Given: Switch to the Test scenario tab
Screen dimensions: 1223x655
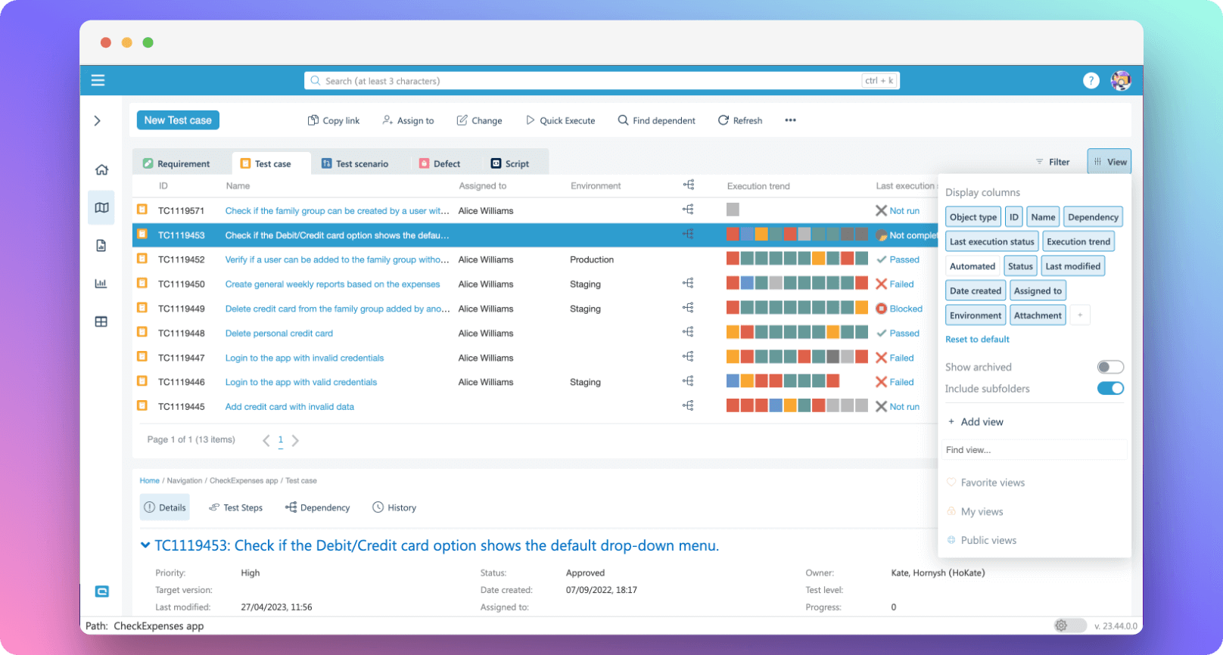Looking at the screenshot, I should click(x=355, y=163).
